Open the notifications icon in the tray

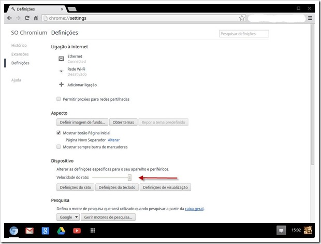coord(281,231)
